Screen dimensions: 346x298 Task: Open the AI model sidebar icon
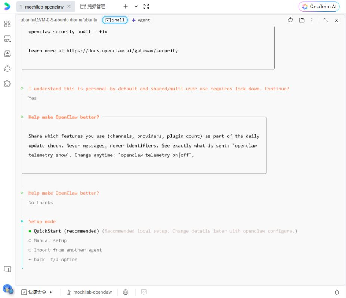pos(7,69)
